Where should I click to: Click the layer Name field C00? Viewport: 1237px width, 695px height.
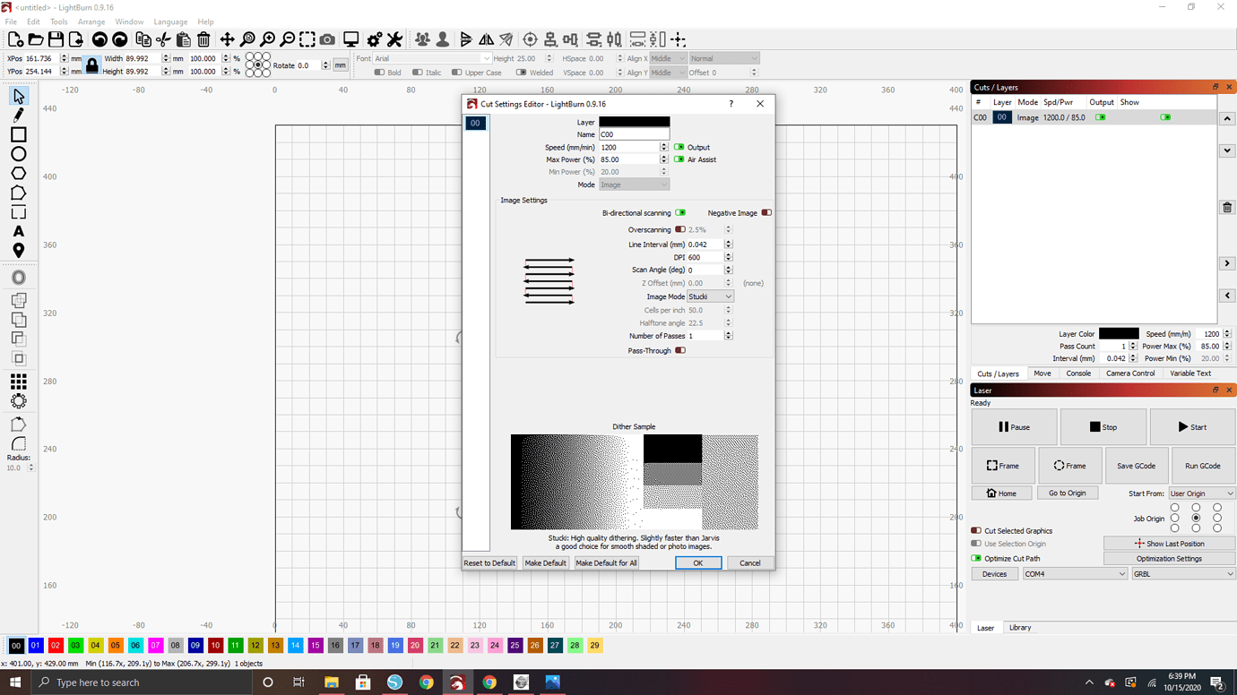point(634,134)
